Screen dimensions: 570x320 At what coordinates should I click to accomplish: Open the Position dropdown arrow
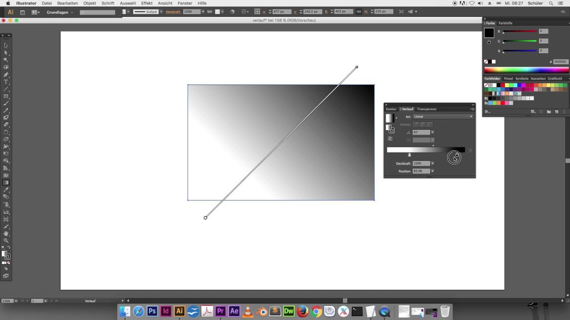432,171
